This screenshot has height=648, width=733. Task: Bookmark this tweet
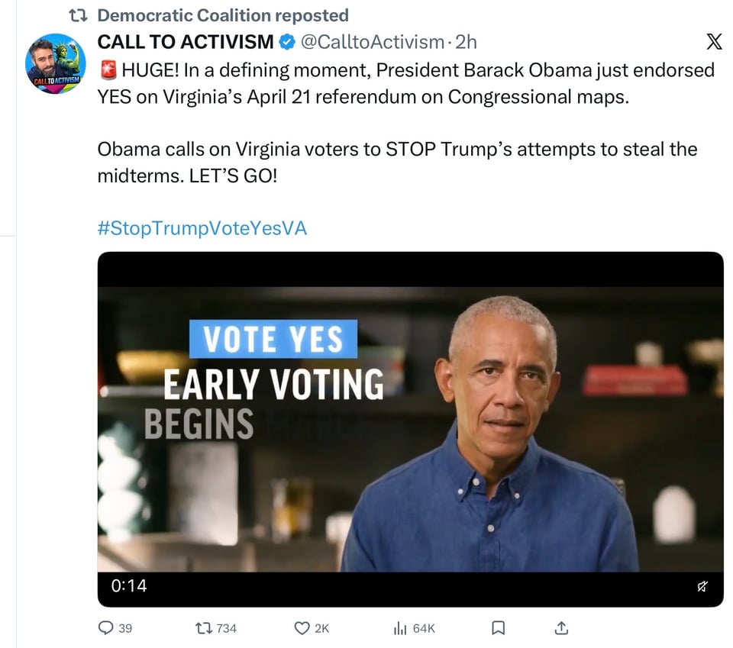click(498, 628)
